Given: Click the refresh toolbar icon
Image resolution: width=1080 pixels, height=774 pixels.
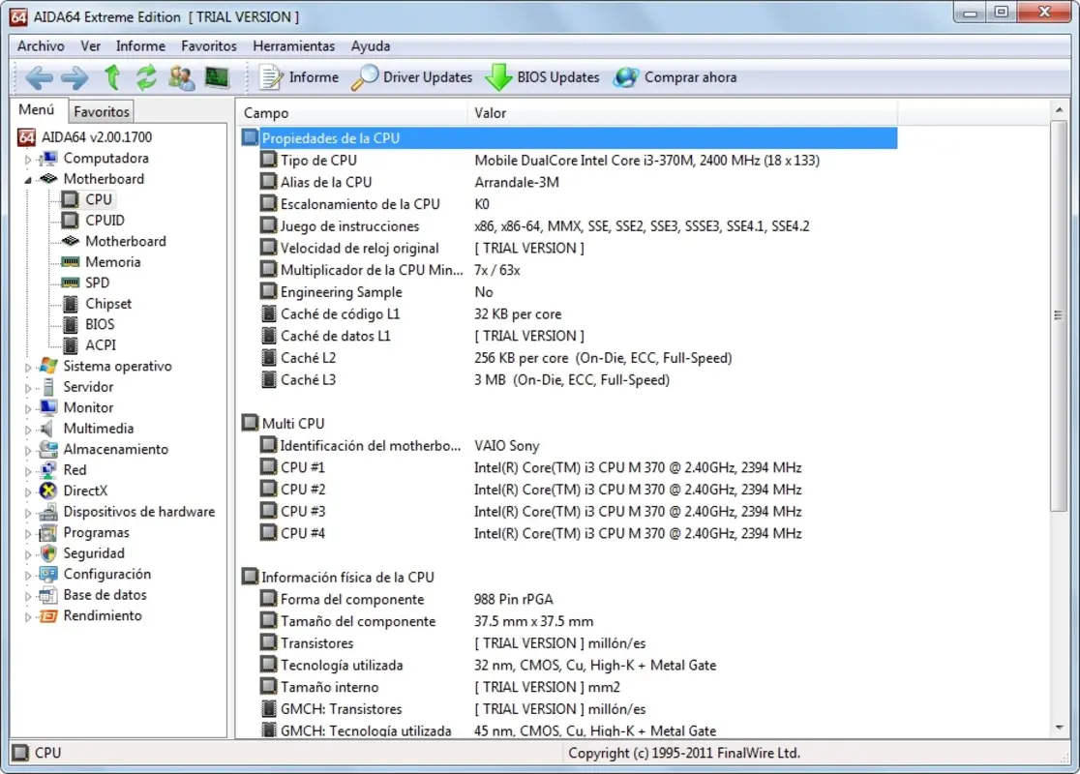Looking at the screenshot, I should click(146, 77).
